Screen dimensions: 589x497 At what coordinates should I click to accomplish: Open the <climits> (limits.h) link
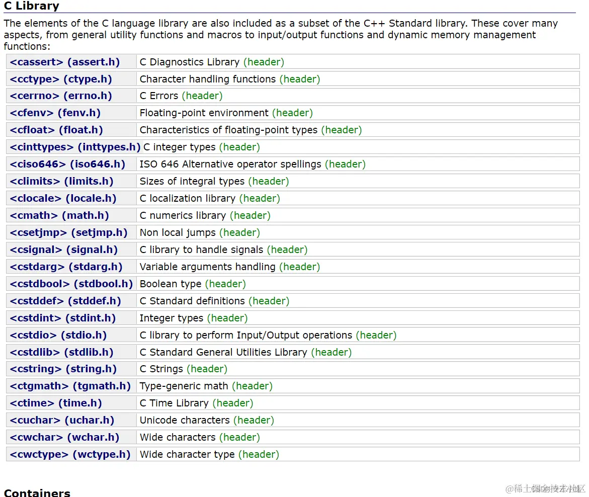coord(61,182)
